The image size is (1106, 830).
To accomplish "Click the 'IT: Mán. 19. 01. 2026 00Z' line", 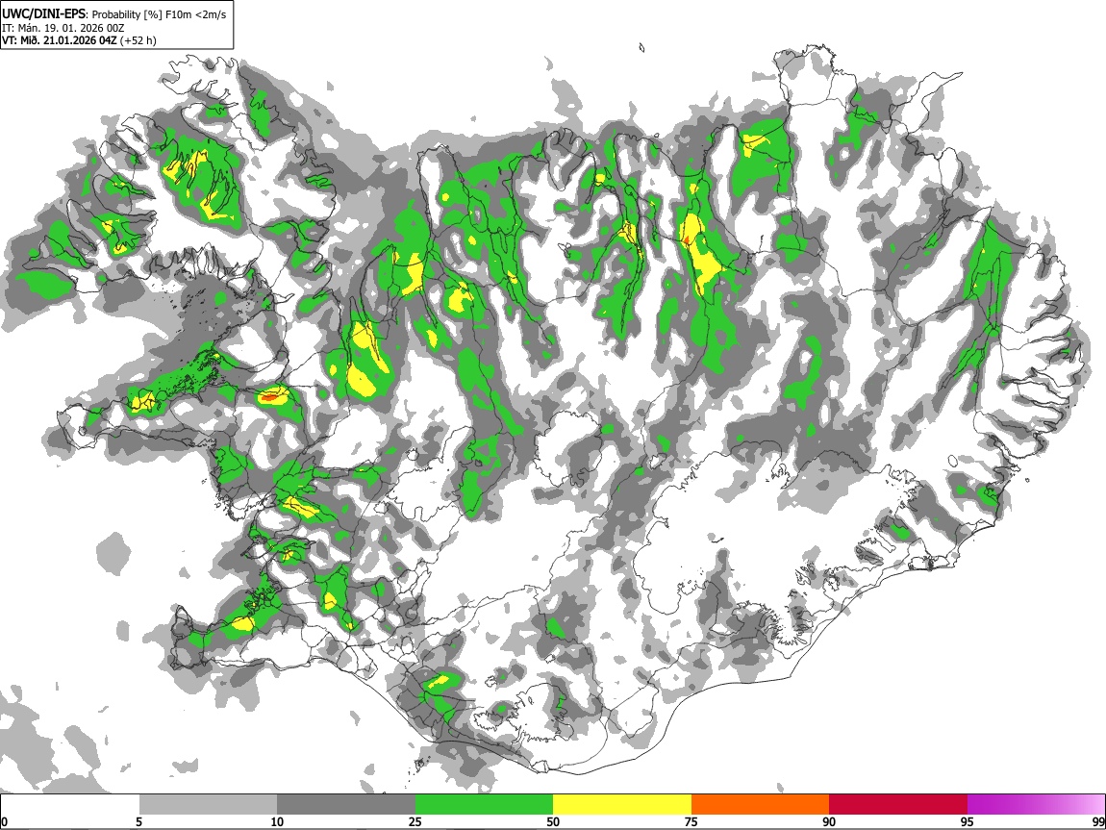I will point(63,28).
